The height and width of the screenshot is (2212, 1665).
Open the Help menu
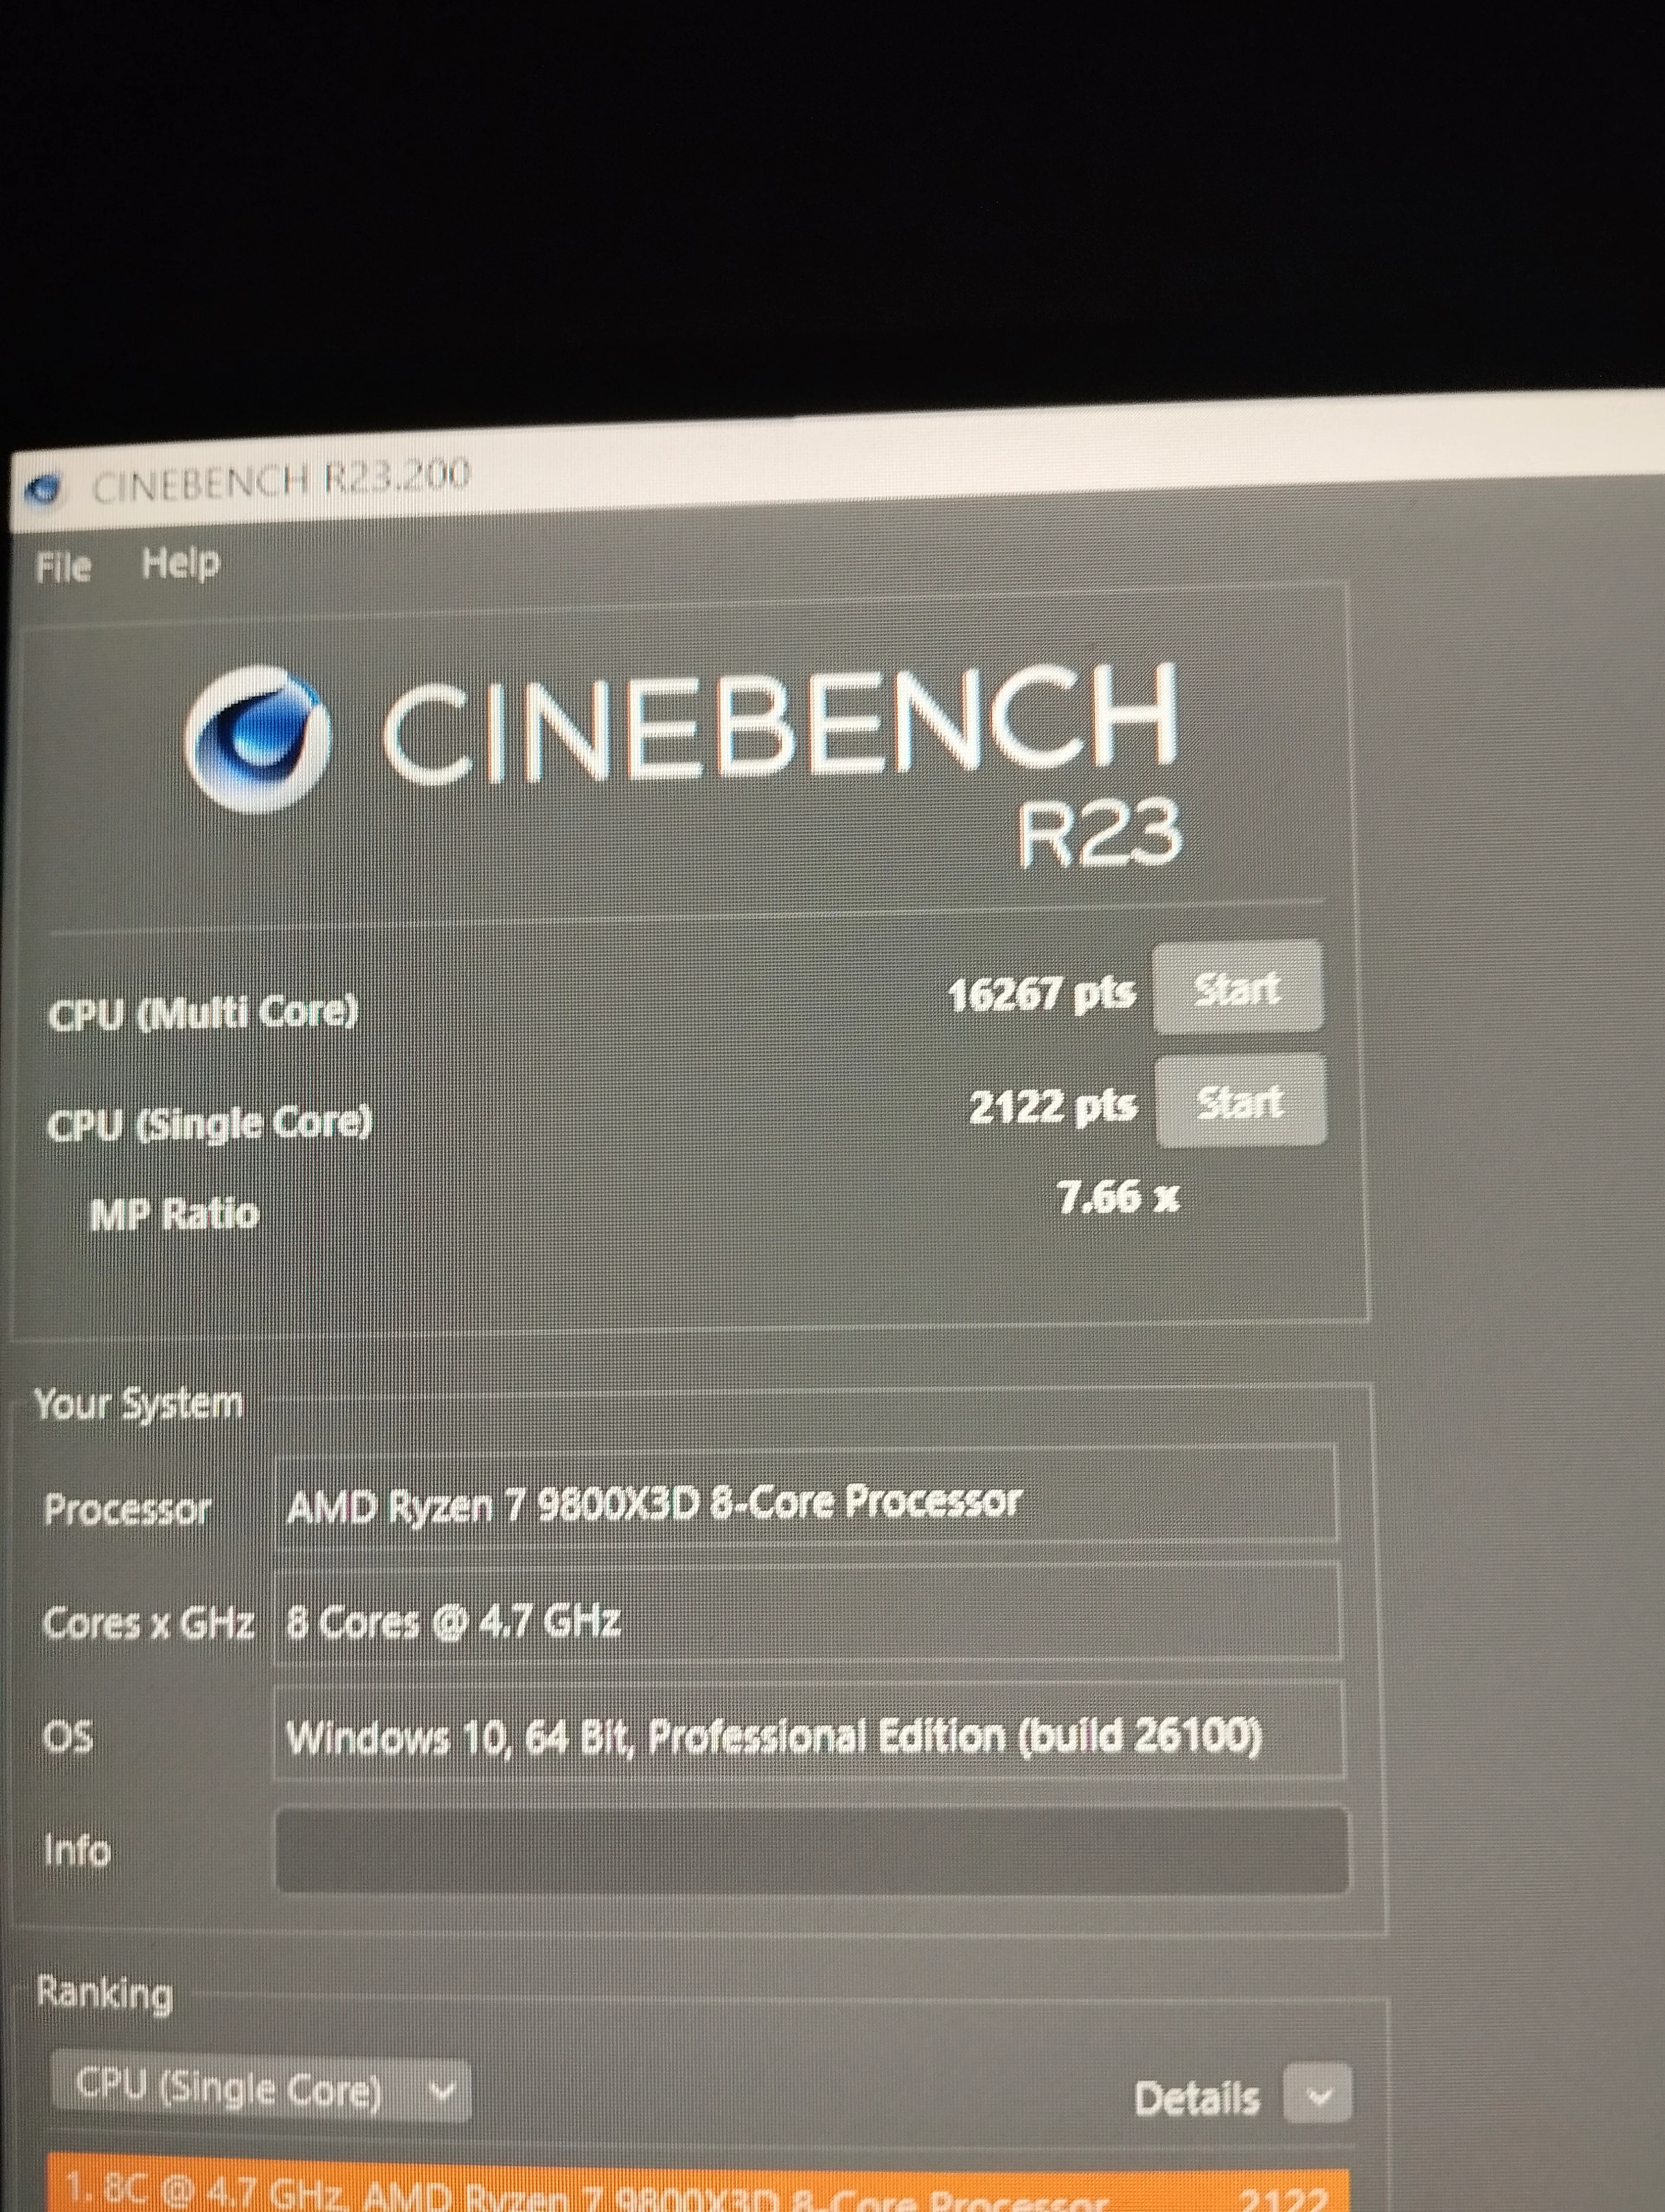pos(180,564)
